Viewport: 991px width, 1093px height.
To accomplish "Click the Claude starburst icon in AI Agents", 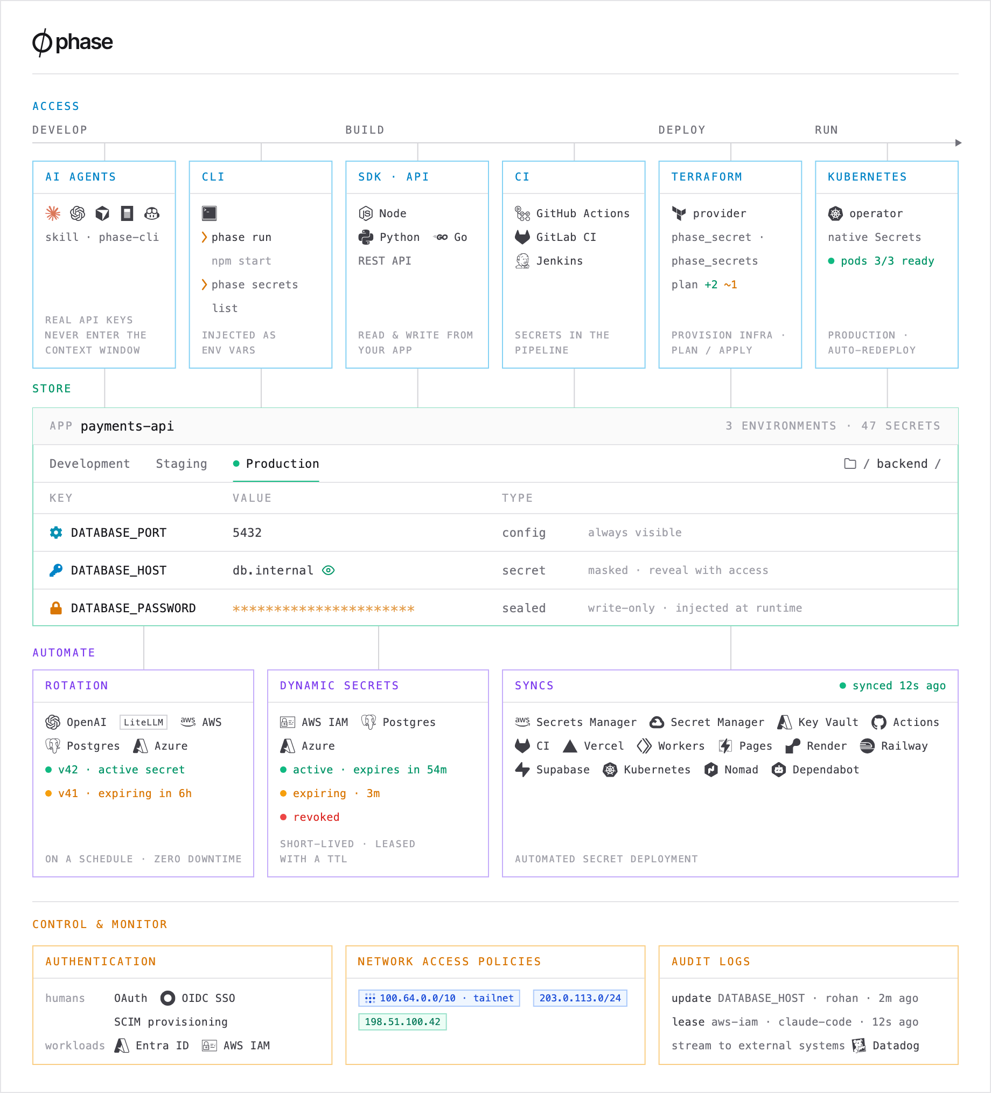I will point(53,213).
